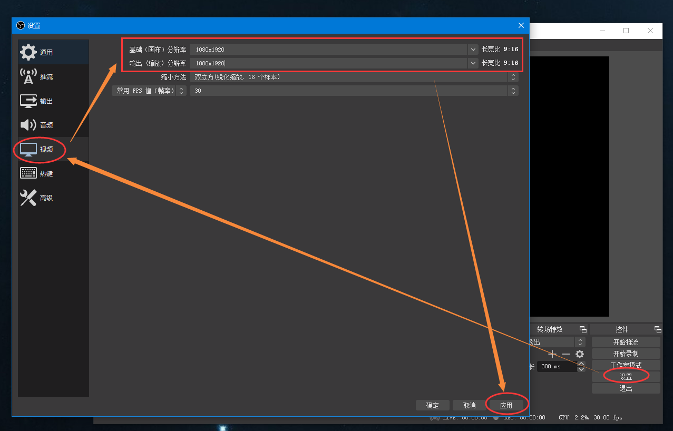Click 开始录制 in the OBS controls
673x431 pixels.
pos(626,354)
